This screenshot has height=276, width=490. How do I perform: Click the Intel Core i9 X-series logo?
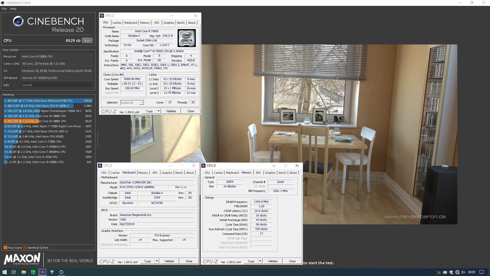187,38
